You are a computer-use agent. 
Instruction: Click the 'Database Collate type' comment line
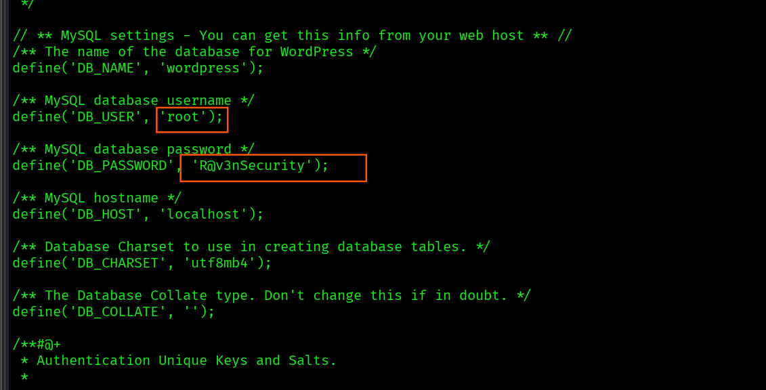tap(272, 296)
